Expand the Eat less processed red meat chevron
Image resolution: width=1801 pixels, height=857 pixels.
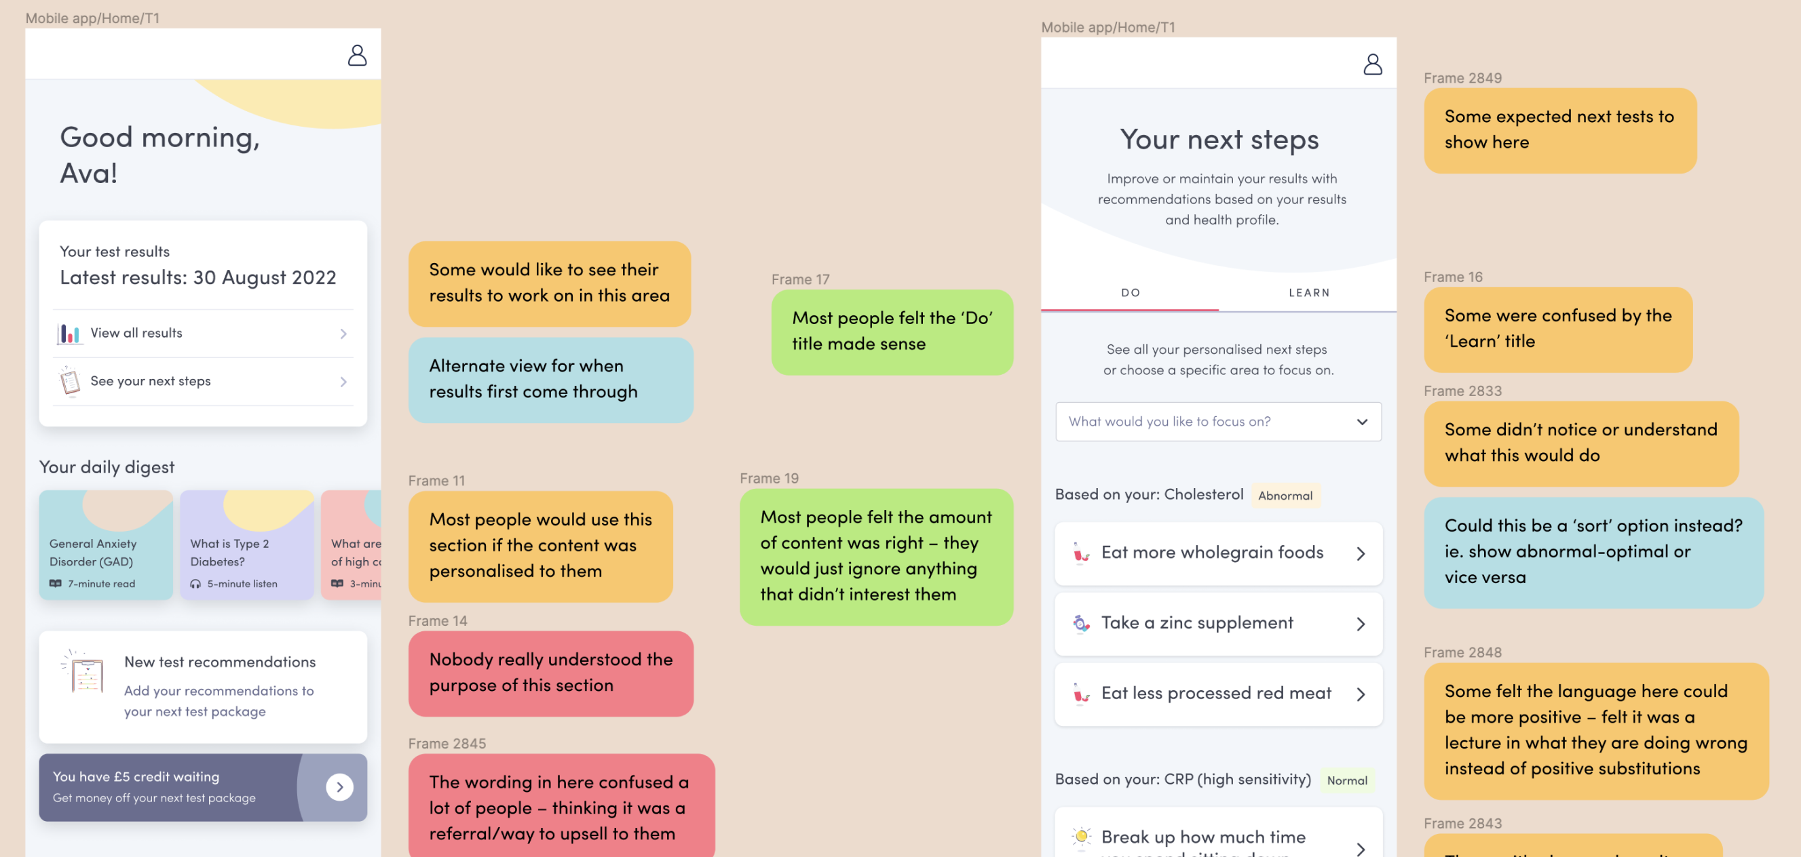point(1361,694)
